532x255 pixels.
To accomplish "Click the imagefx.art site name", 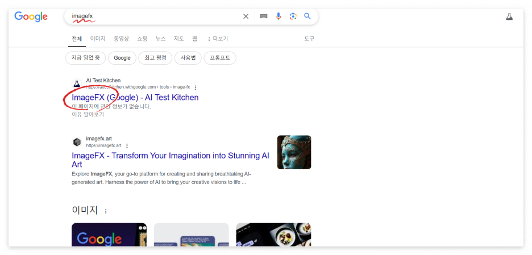I will click(99, 139).
